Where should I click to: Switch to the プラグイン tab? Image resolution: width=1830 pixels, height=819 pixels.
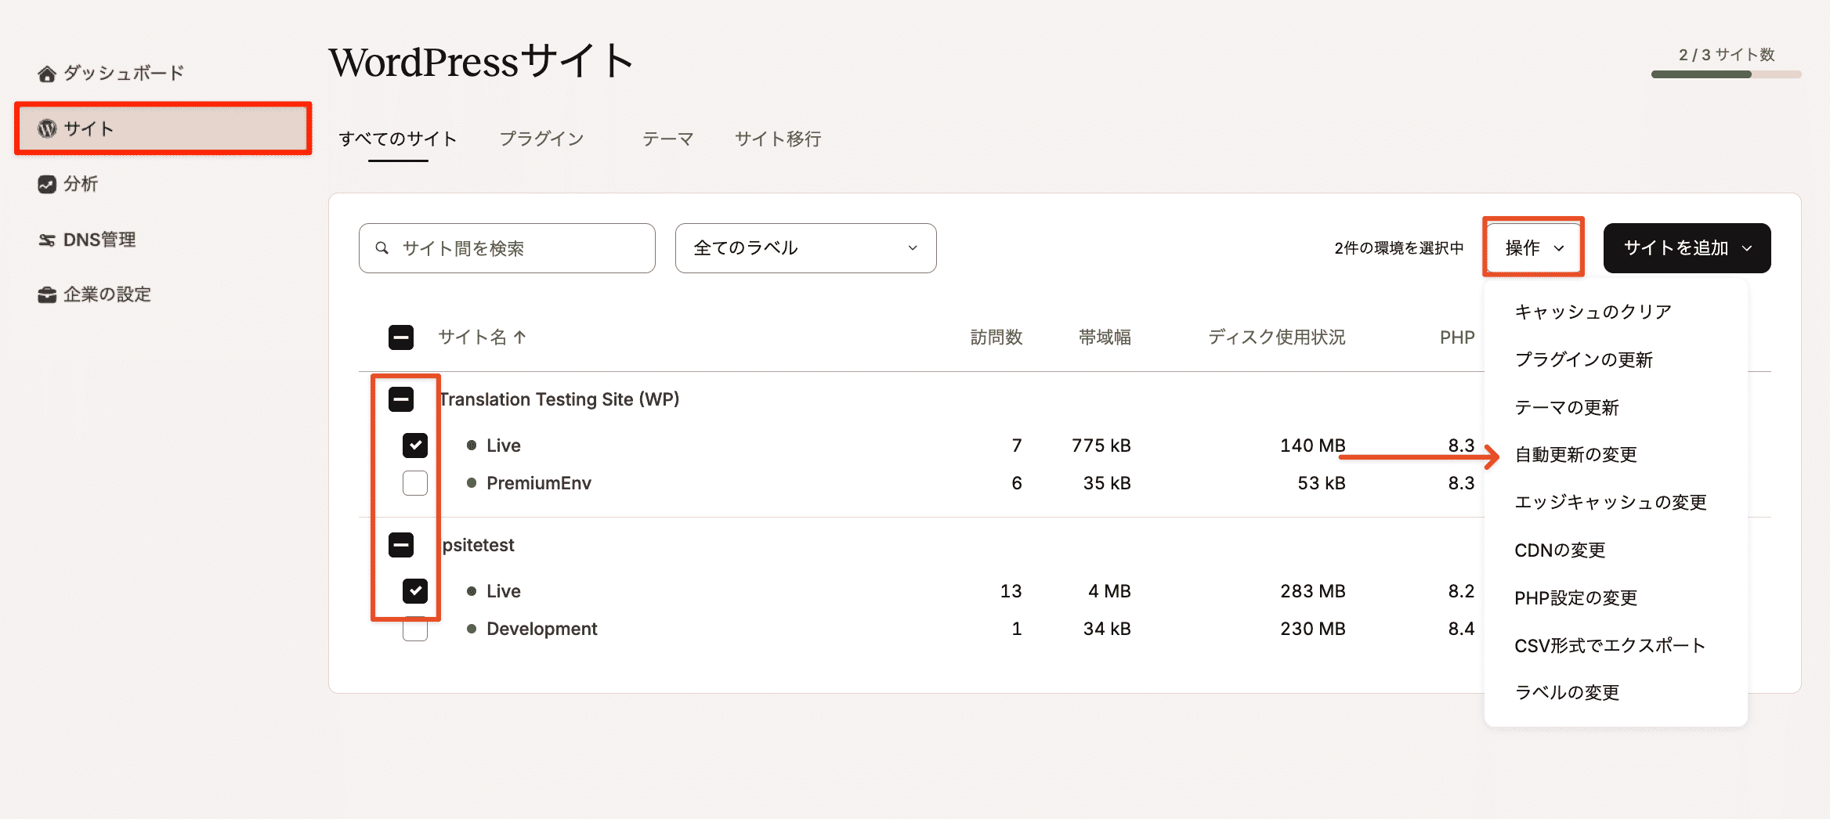541,139
